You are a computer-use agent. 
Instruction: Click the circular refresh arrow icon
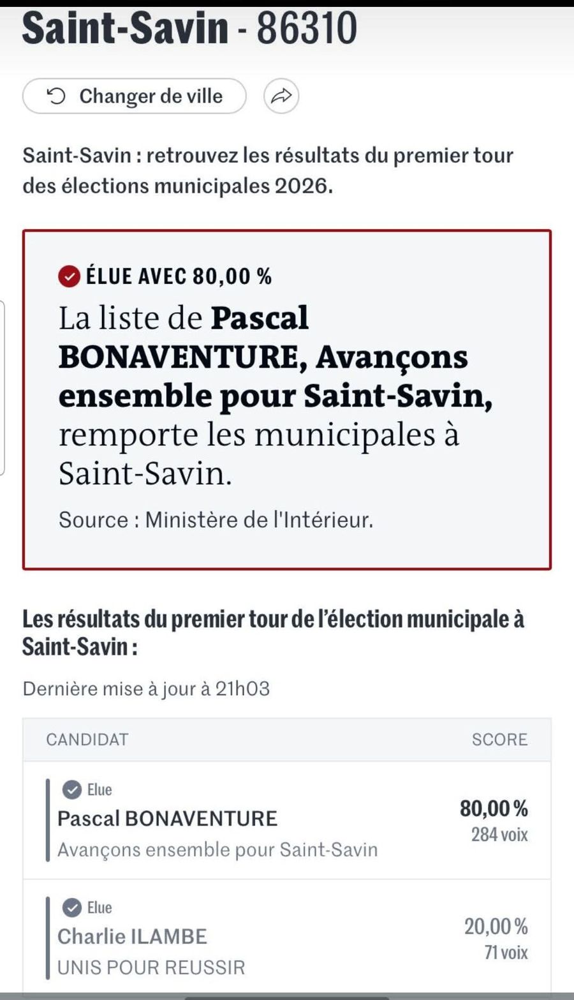pos(56,96)
